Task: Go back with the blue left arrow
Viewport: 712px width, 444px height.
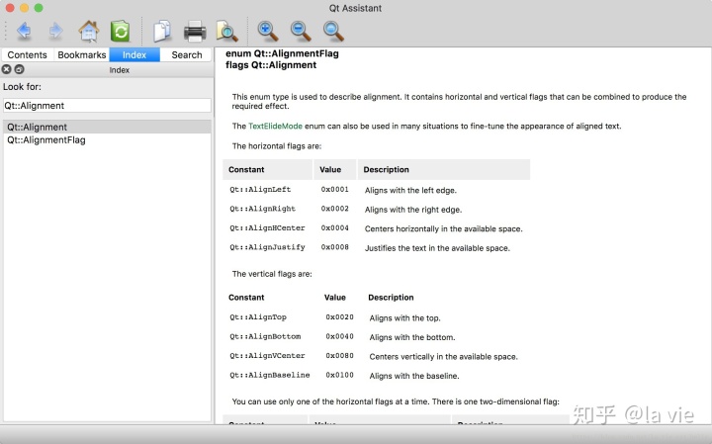Action: coord(24,31)
